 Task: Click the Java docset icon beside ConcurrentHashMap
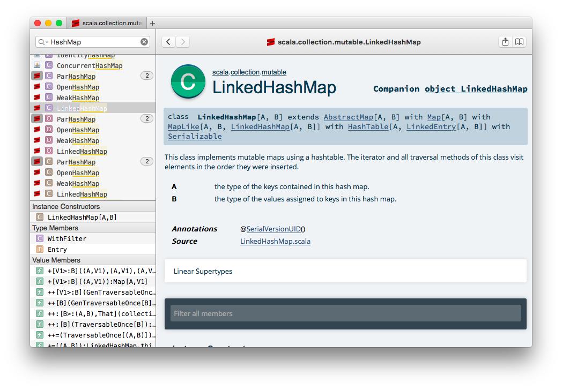(x=37, y=65)
